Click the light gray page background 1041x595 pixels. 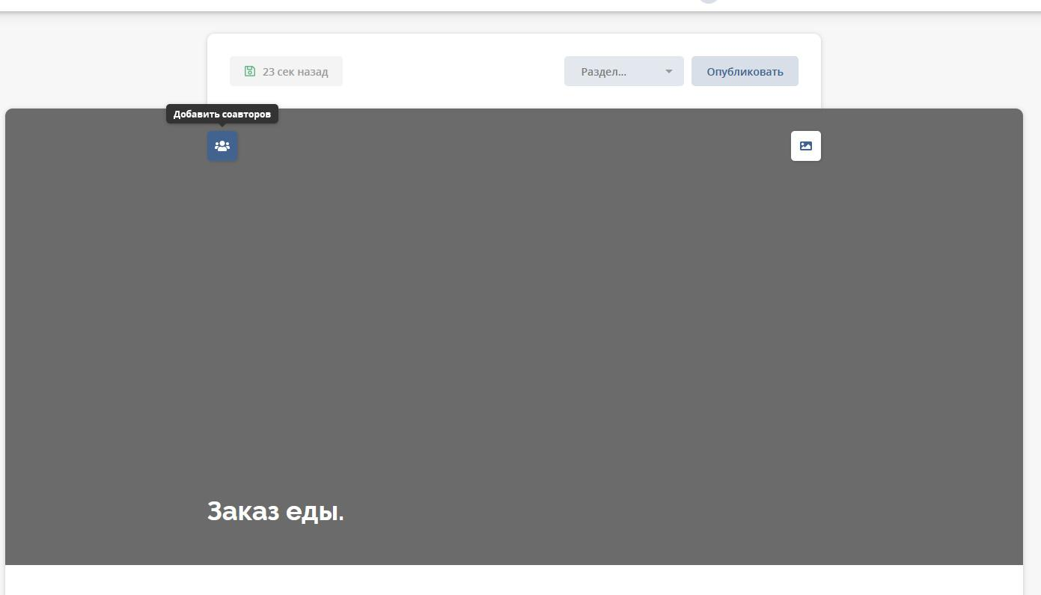pyautogui.click(x=105, y=60)
